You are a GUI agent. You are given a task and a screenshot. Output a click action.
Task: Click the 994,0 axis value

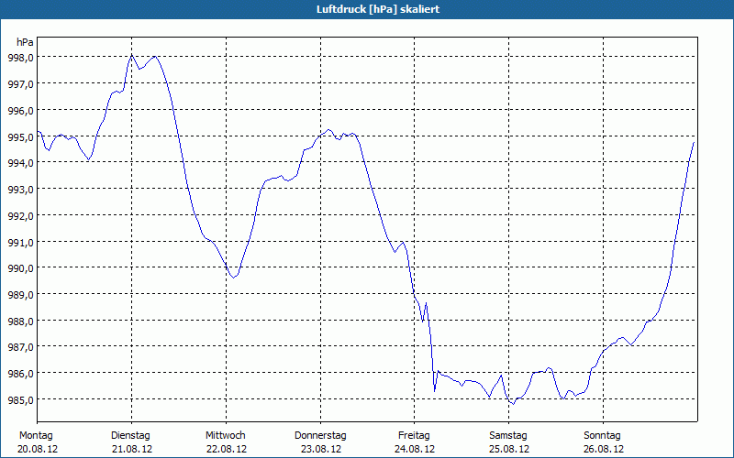point(20,163)
